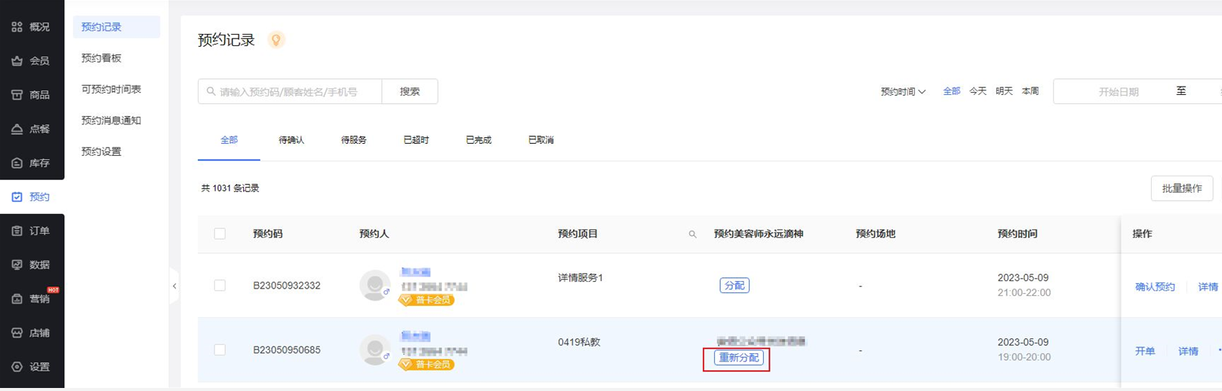Switch to the 已完成 tab
The width and height of the screenshot is (1222, 391).
(x=479, y=140)
